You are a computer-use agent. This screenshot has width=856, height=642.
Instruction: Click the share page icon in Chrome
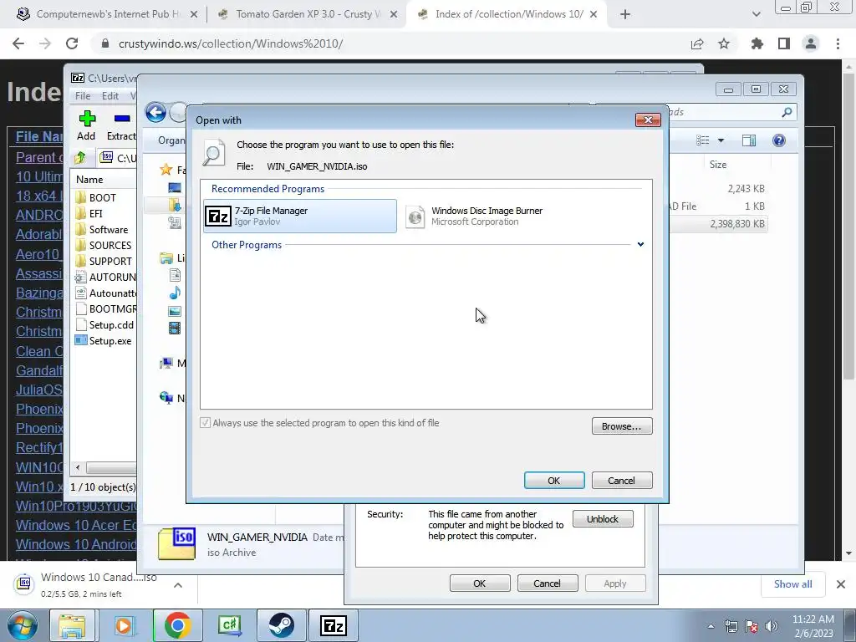click(x=697, y=43)
